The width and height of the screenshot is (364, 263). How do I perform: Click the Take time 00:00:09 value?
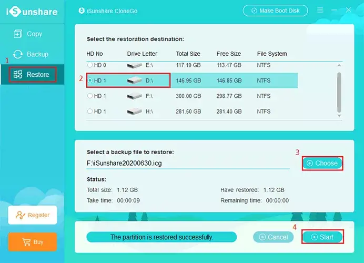coord(128,200)
